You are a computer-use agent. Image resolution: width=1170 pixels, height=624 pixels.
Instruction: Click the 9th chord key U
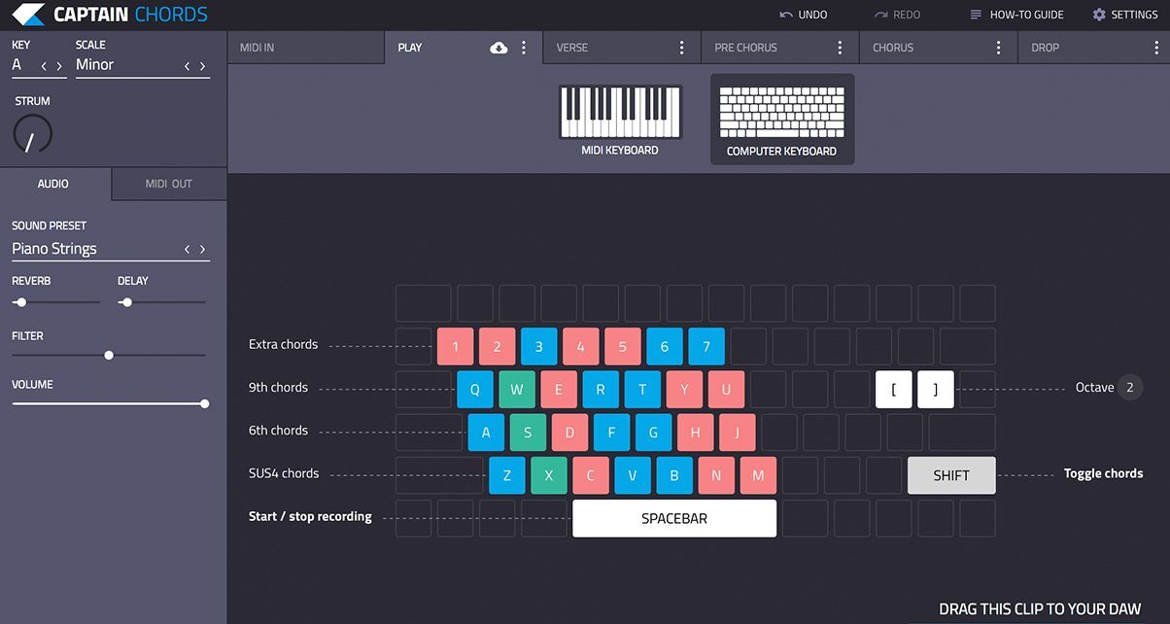726,389
